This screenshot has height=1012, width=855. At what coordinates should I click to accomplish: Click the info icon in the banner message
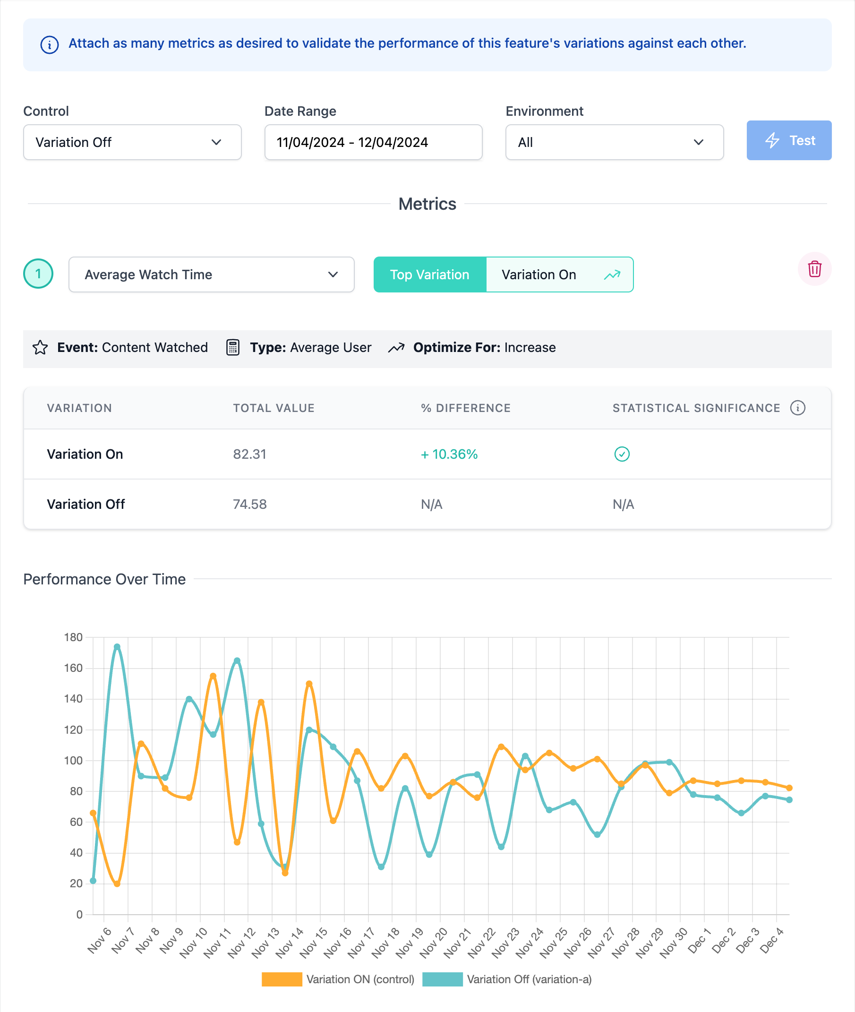click(x=49, y=43)
